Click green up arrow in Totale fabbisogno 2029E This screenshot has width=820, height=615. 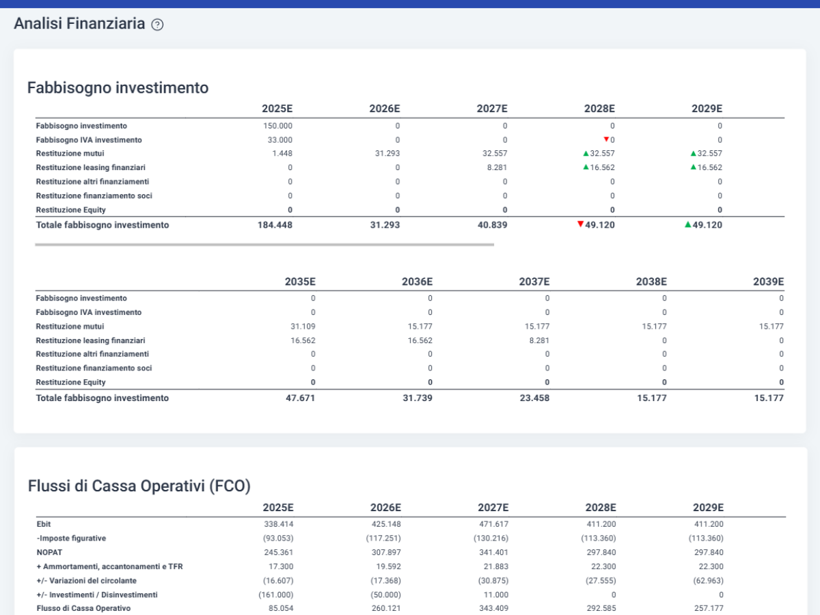[687, 224]
